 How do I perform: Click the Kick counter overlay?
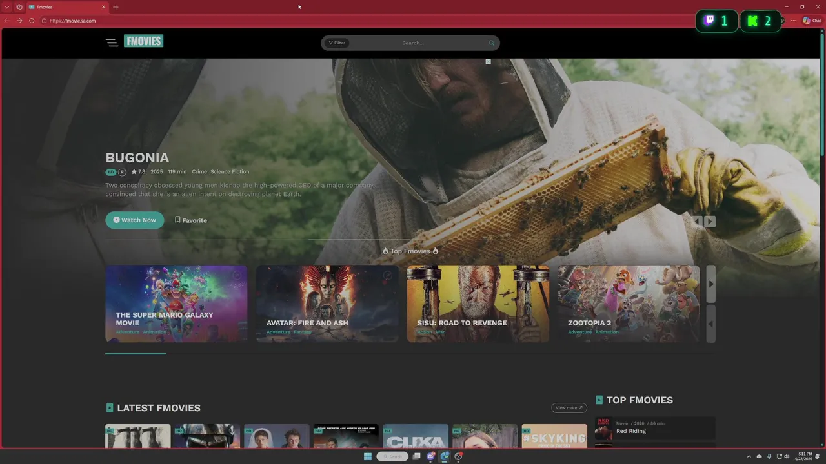click(760, 21)
